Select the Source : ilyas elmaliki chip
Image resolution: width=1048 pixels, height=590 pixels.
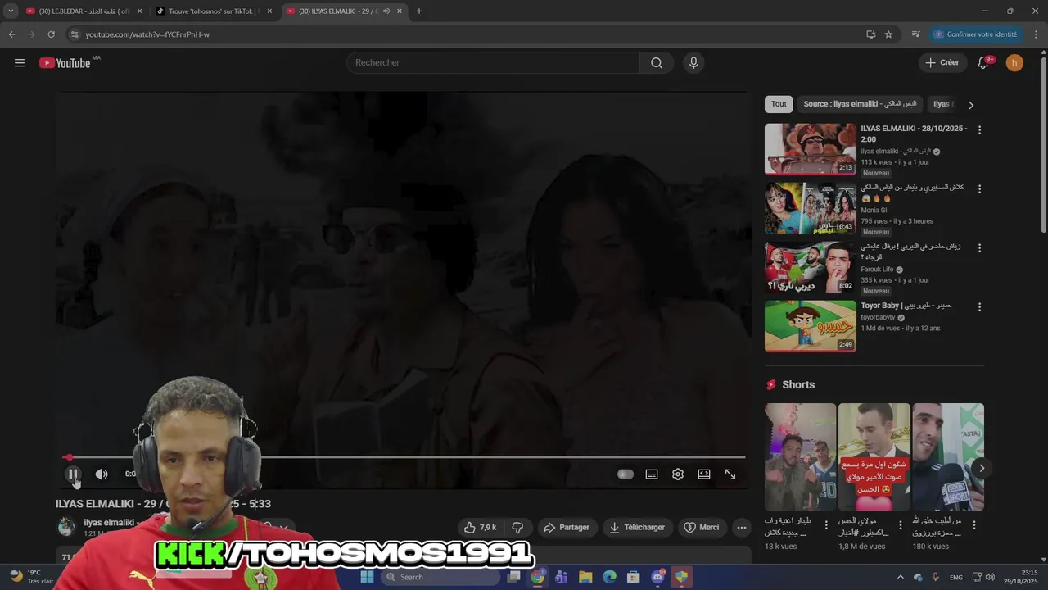860,104
